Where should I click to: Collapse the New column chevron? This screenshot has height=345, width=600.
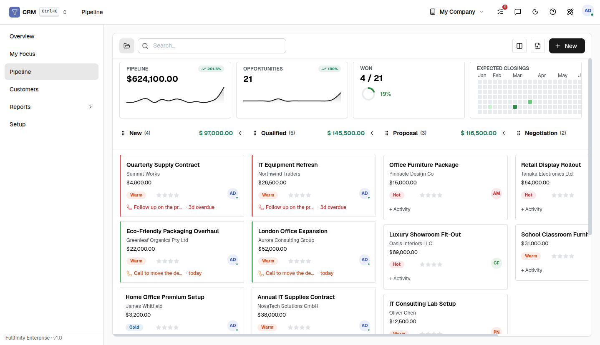coord(240,133)
